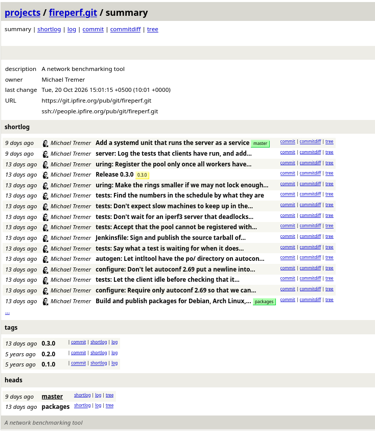Image resolution: width=375 pixels, height=440 pixels.
Task: Open the commit navigation link at top
Action: 93,29
